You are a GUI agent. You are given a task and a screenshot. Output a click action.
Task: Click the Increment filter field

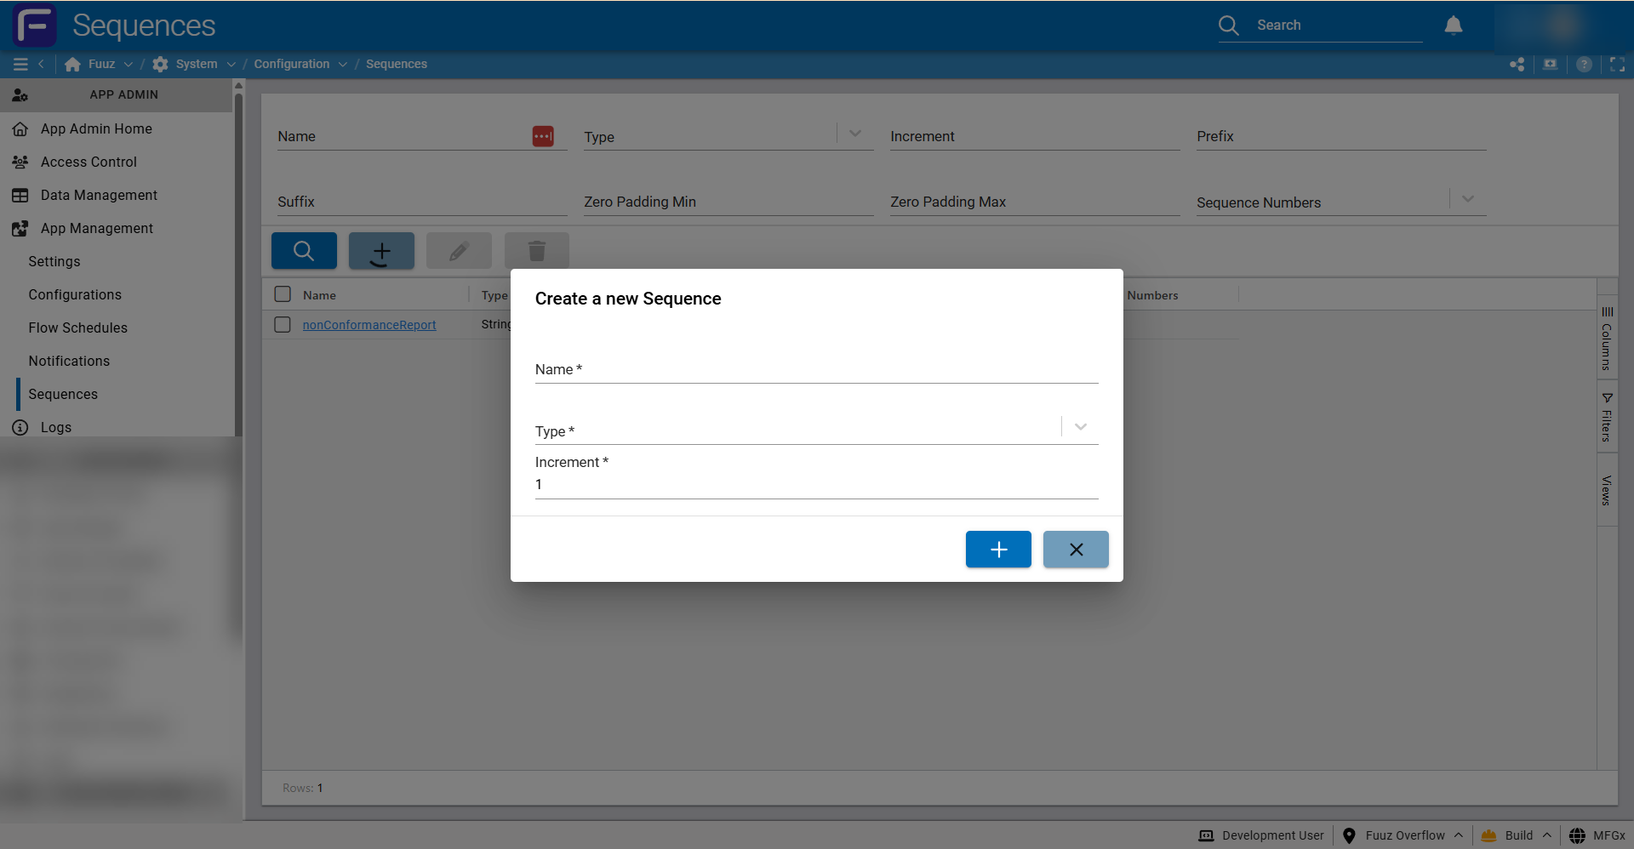pos(1035,136)
